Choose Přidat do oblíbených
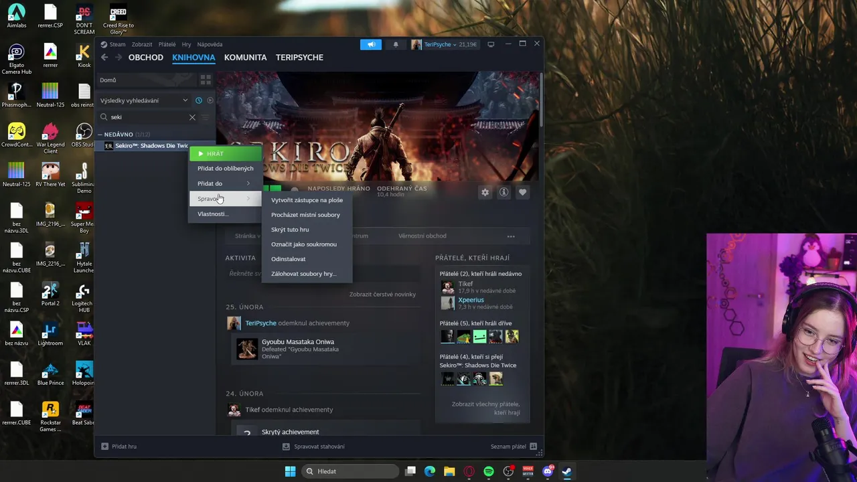 pyautogui.click(x=226, y=169)
